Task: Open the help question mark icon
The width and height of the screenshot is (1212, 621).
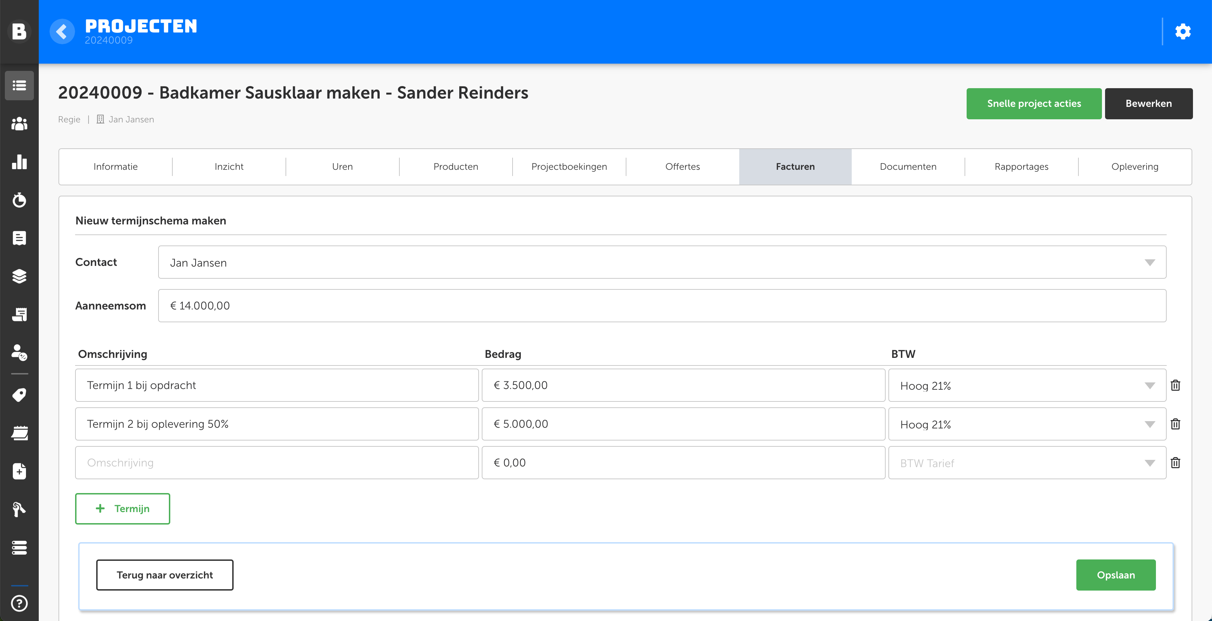Action: (19, 603)
